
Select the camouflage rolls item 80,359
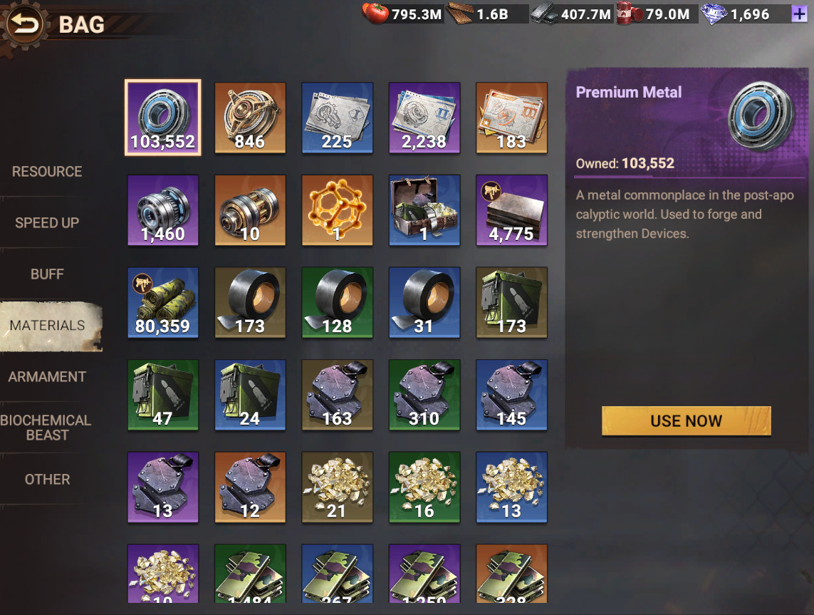162,302
